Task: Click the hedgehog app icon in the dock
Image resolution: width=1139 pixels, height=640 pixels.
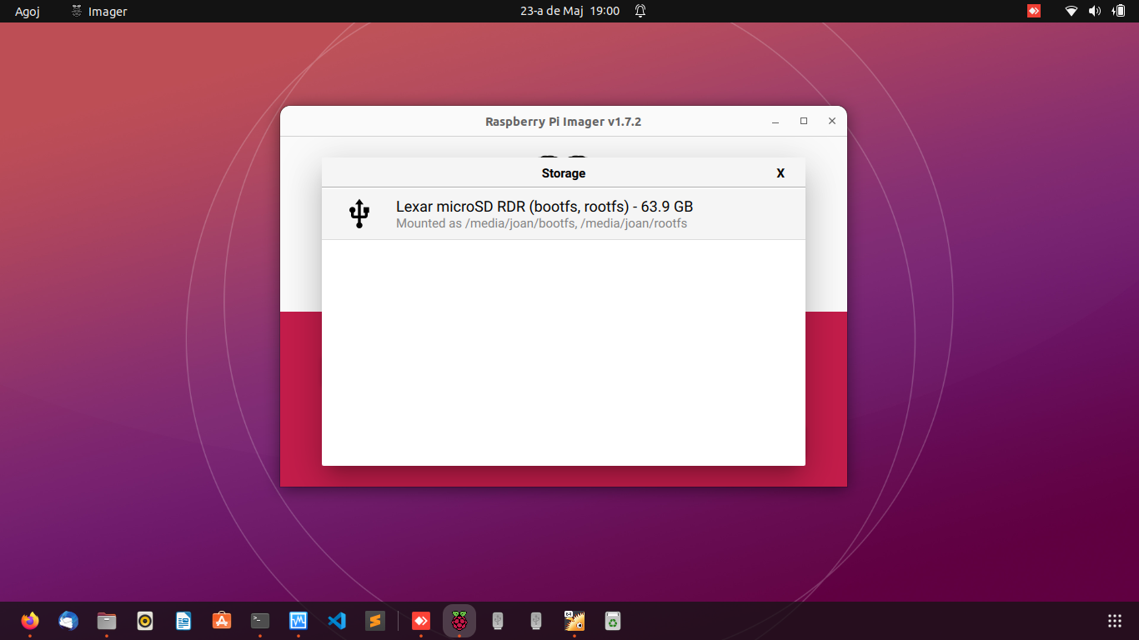Action: click(x=575, y=621)
